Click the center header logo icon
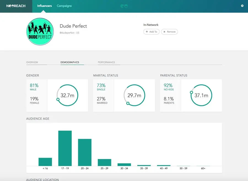The width and height of the screenshot is (248, 181). click(124, 6)
